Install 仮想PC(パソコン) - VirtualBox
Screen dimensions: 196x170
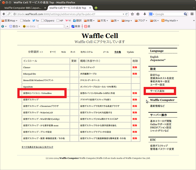(37, 93)
